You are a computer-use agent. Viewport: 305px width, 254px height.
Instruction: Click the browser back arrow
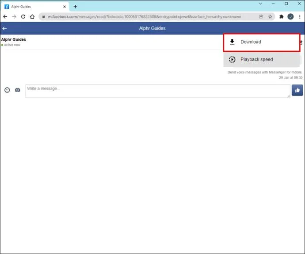[5, 16]
